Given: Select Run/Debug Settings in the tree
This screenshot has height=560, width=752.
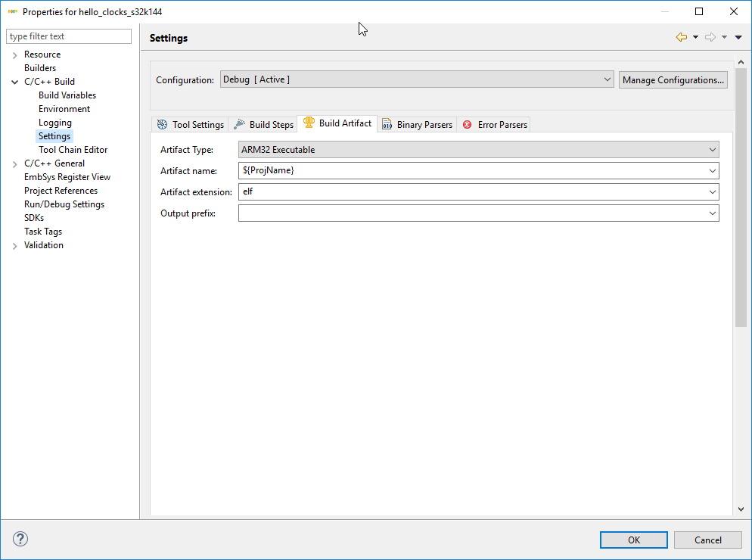Looking at the screenshot, I should pos(64,204).
